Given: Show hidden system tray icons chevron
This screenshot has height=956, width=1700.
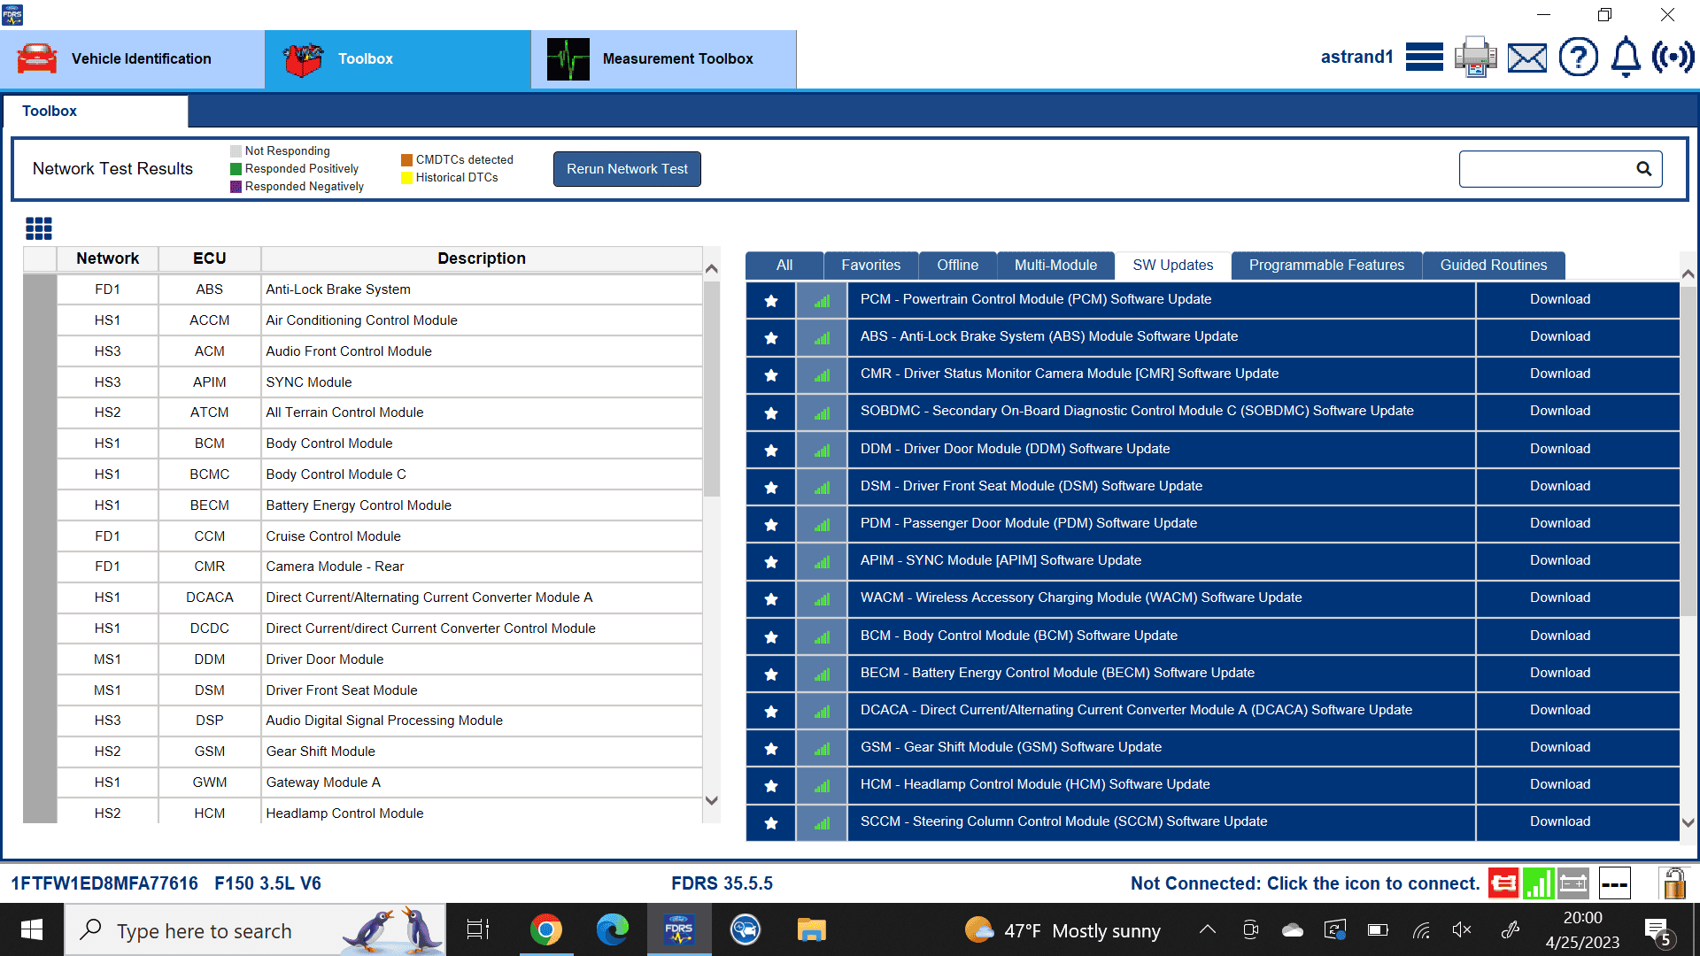Looking at the screenshot, I should [1207, 929].
